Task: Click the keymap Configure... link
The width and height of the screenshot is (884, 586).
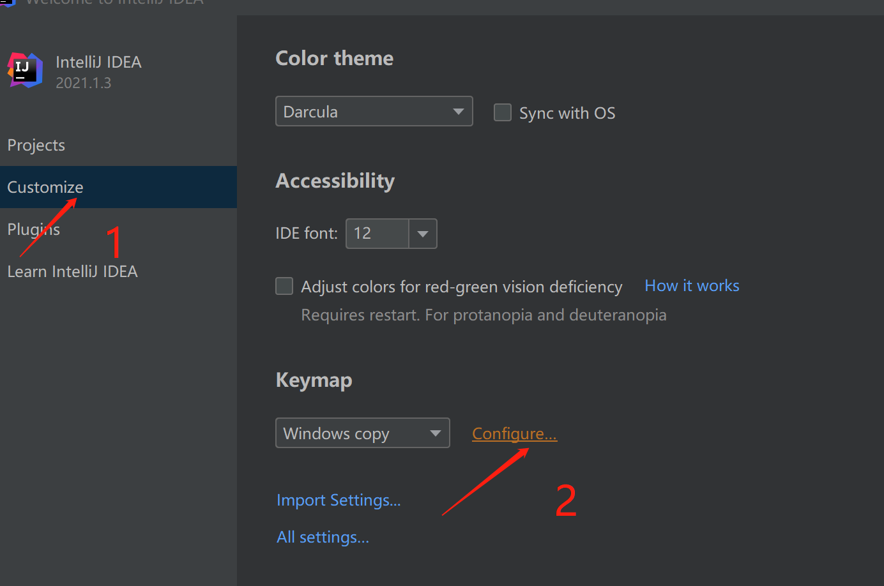Action: tap(514, 433)
